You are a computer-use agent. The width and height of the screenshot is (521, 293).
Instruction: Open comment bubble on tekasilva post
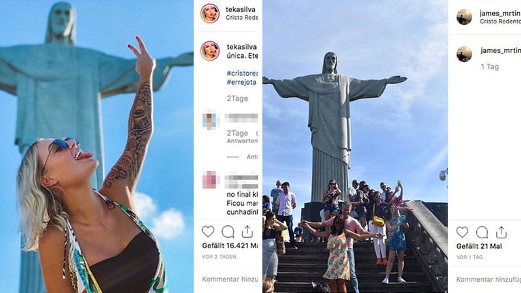[x=228, y=232]
